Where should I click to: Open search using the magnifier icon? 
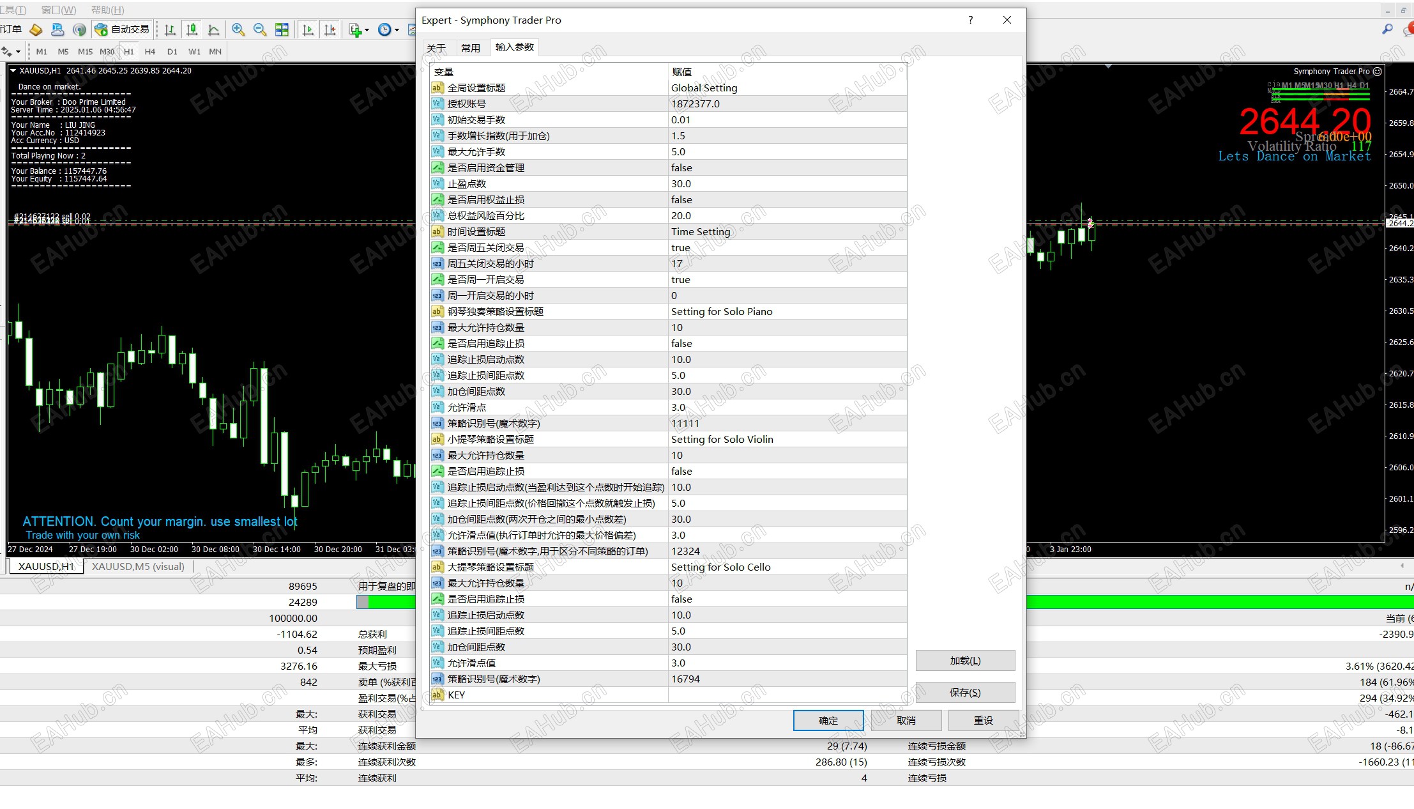click(1387, 29)
